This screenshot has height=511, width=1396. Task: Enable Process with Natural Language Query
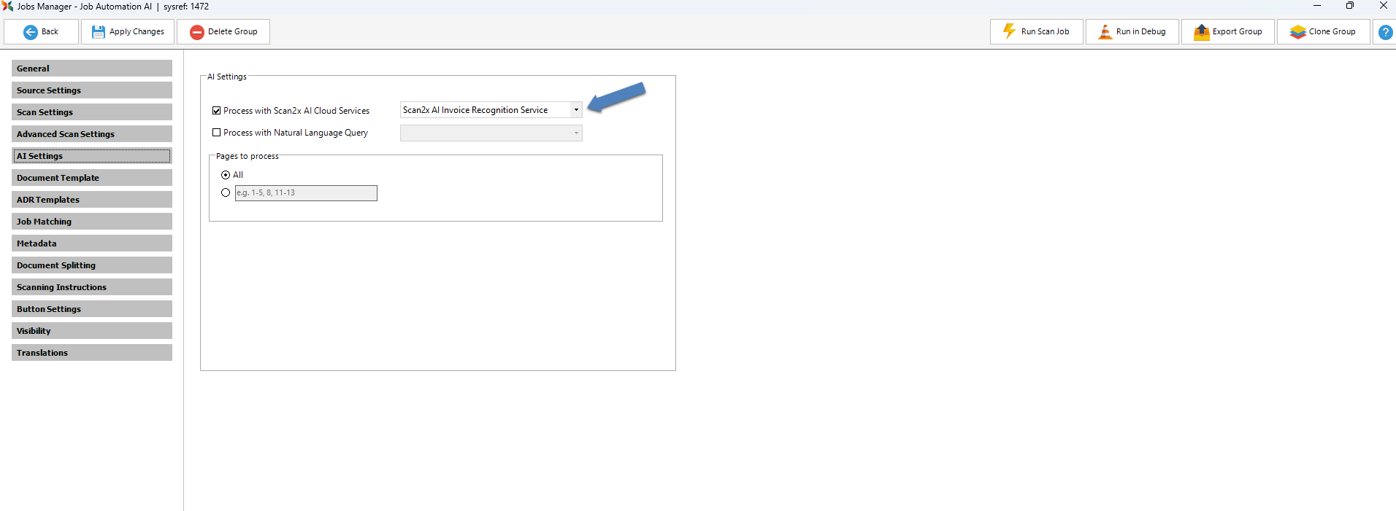pos(217,133)
